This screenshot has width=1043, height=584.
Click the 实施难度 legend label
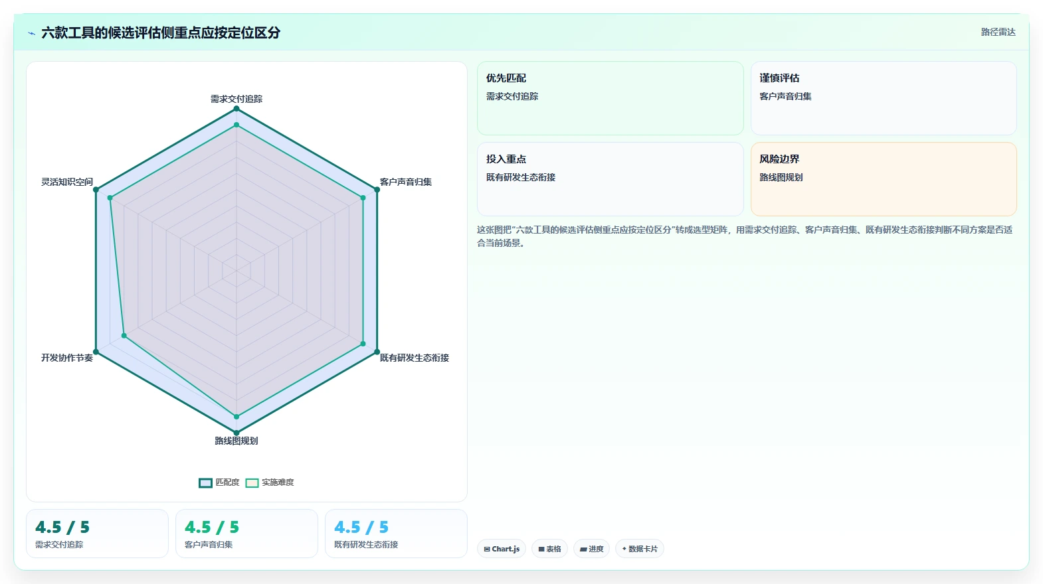tap(278, 482)
